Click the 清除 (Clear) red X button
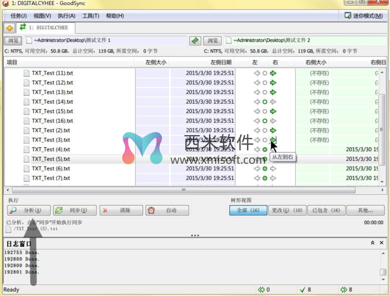Image resolution: width=390 pixels, height=296 pixels. [120, 210]
